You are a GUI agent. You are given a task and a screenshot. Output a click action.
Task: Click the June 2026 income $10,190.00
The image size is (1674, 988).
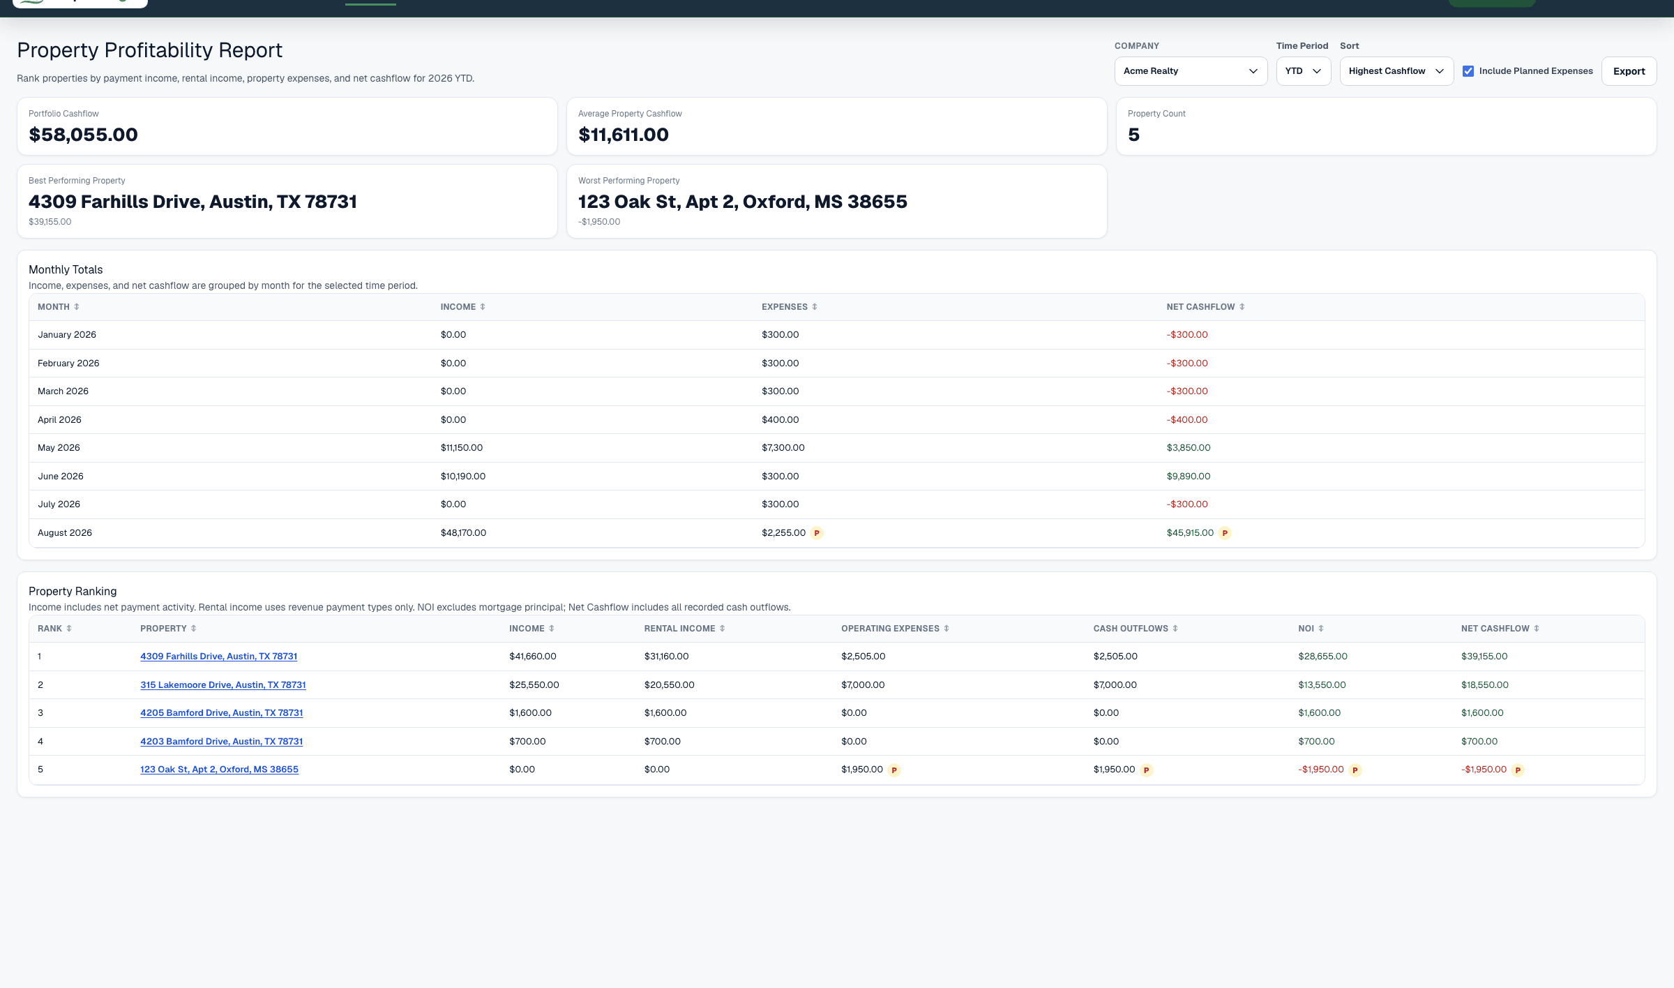[x=463, y=477]
